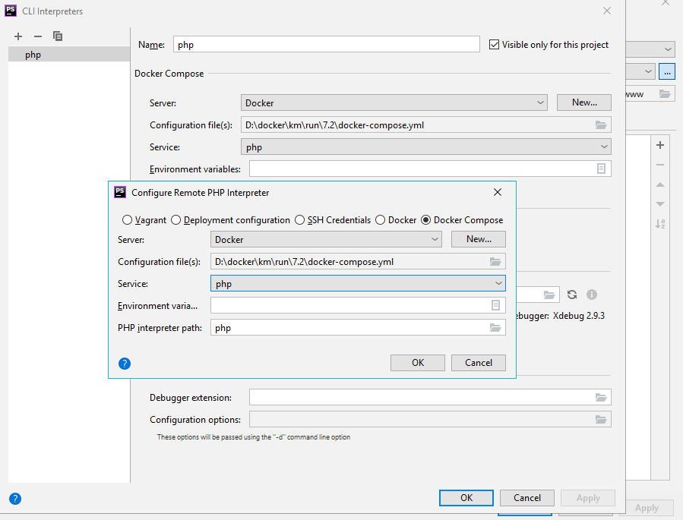Click the Name text field
683x520 pixels.
pyautogui.click(x=326, y=45)
